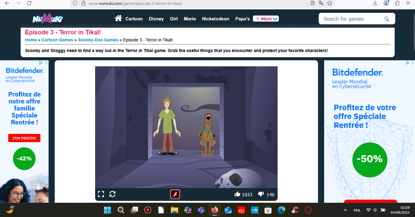Give the game a thumbs up

[237, 194]
